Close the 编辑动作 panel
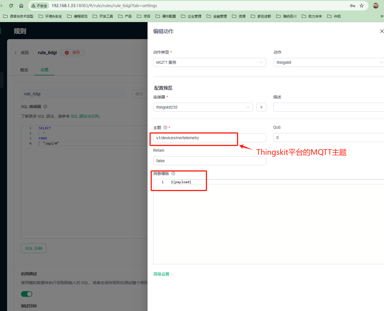This screenshot has width=384, height=311. 381,31
